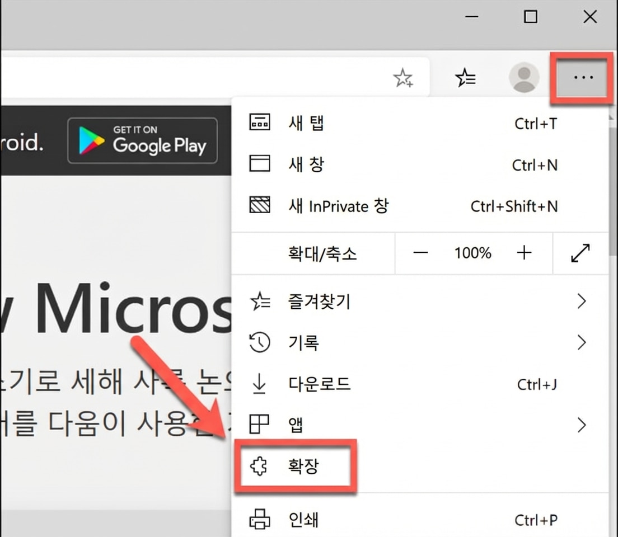Viewport: 618px width, 537px height.
Task: Click the user profile avatar icon
Action: 524,78
